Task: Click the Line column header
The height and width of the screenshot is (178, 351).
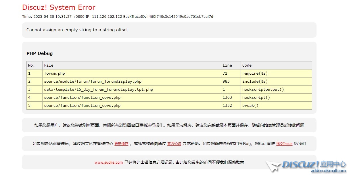Action: point(231,65)
